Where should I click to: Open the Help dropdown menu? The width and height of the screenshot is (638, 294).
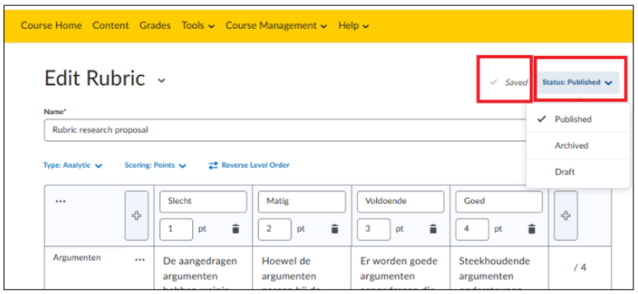[x=353, y=26]
